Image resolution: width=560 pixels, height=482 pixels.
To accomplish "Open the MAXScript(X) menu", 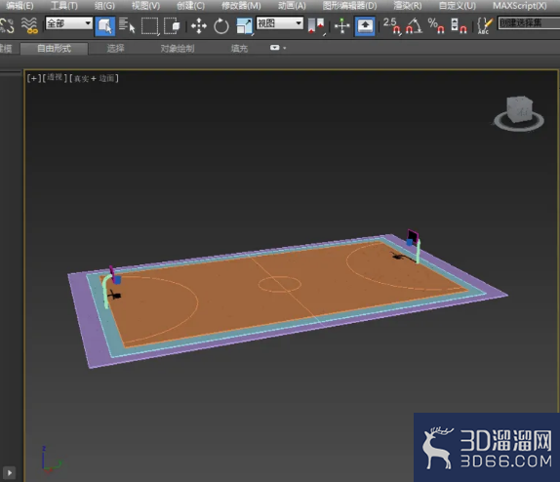I will point(520,6).
